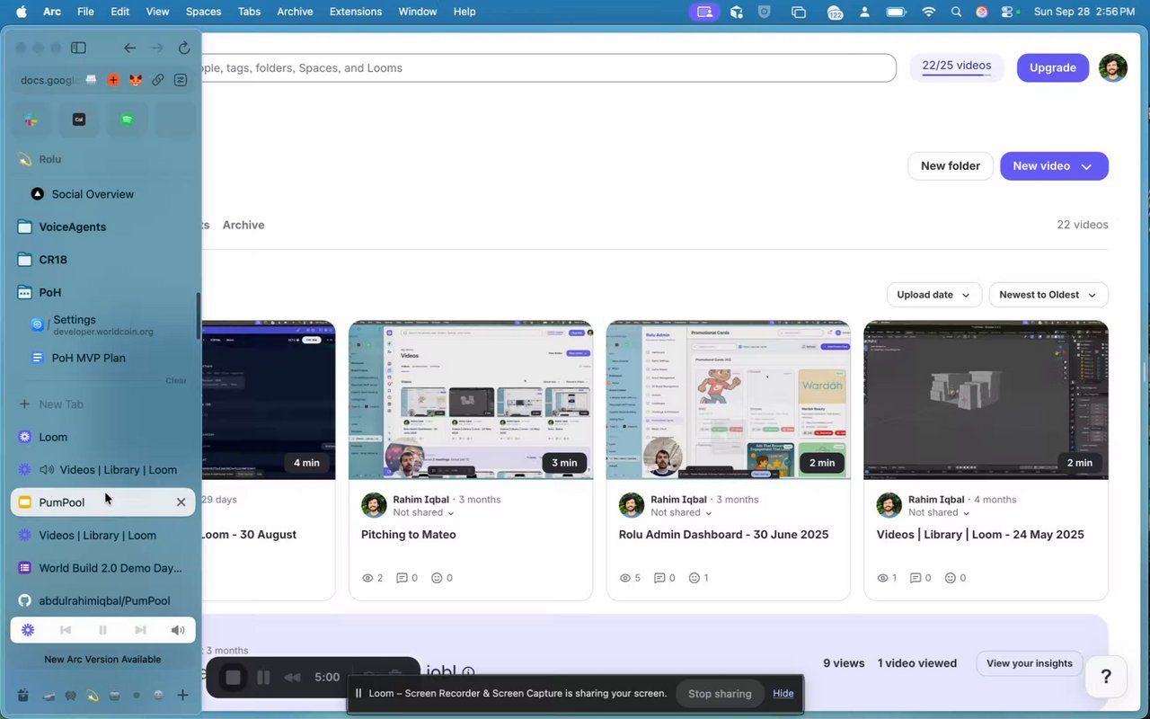Click New Arc Version Available notice
Screen dimensions: 1150x719
tap(102, 660)
